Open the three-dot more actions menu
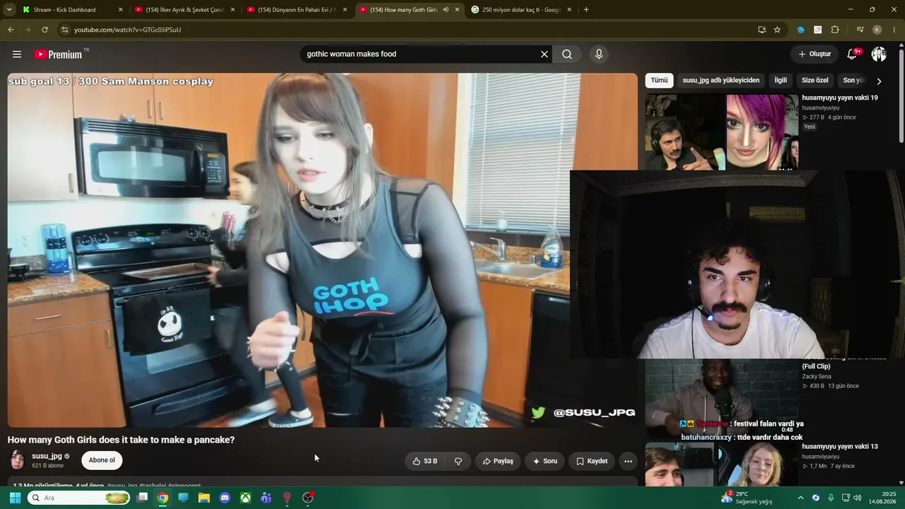 coord(628,461)
